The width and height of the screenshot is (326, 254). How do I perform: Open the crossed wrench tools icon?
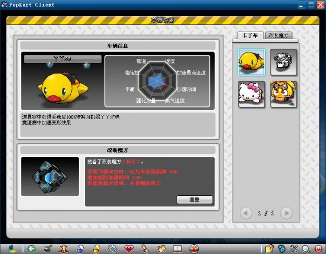294,248
